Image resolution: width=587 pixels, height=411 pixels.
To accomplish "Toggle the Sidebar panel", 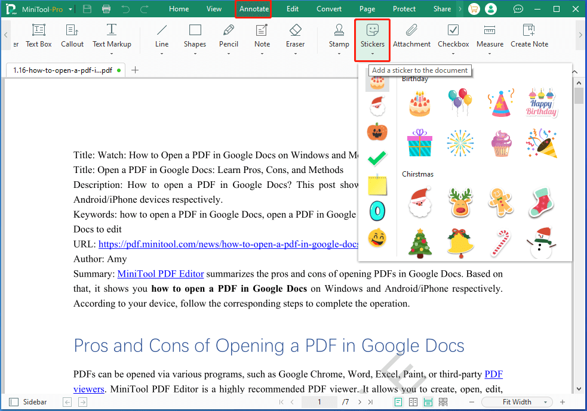I will (28, 402).
